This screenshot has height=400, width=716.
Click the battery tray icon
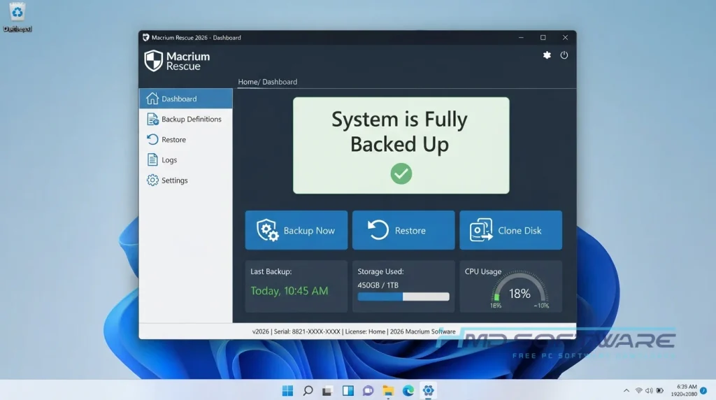[x=660, y=390]
